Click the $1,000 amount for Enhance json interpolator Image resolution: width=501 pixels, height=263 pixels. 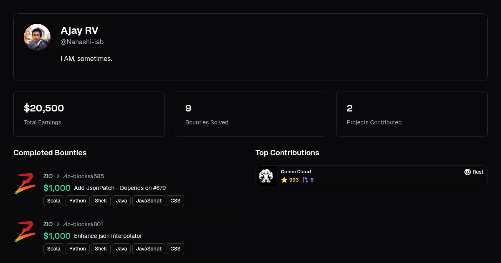(57, 236)
